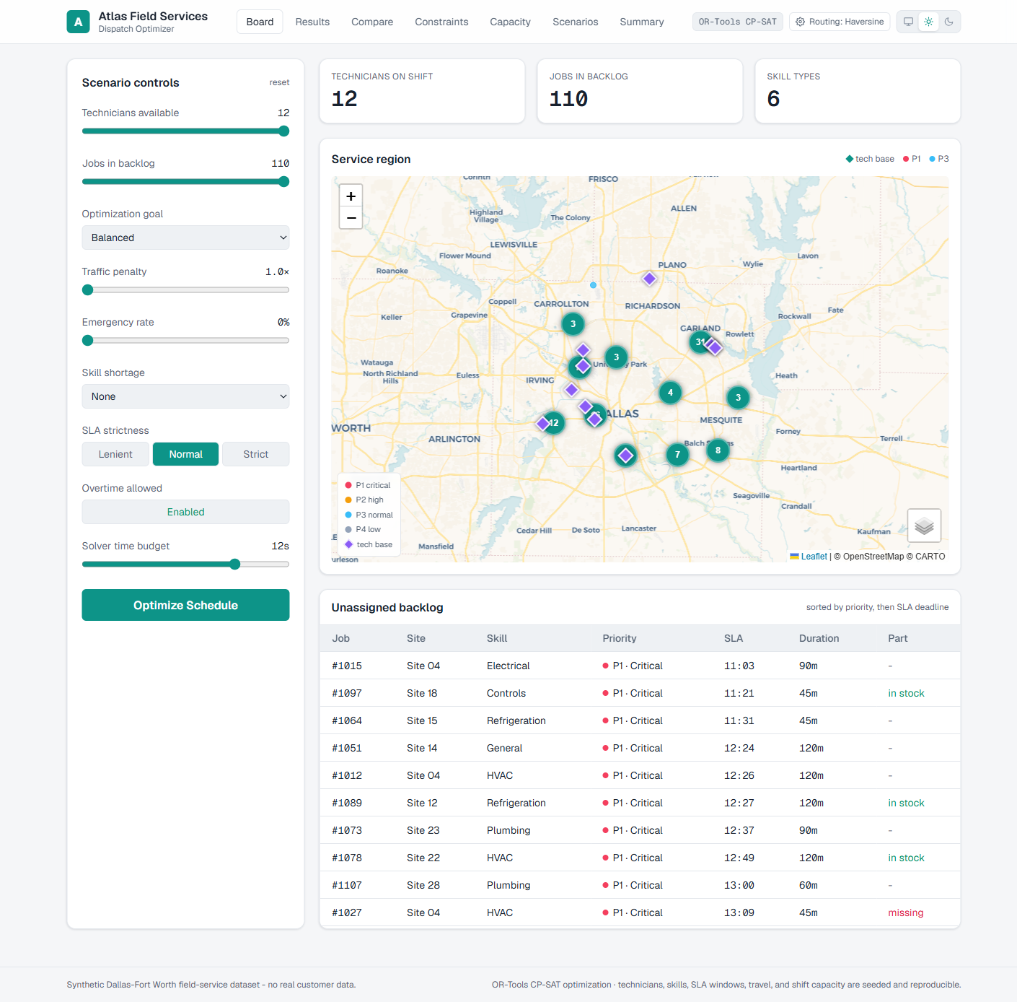Set SLA strictness to Normal
This screenshot has width=1017, height=1002.
point(185,454)
